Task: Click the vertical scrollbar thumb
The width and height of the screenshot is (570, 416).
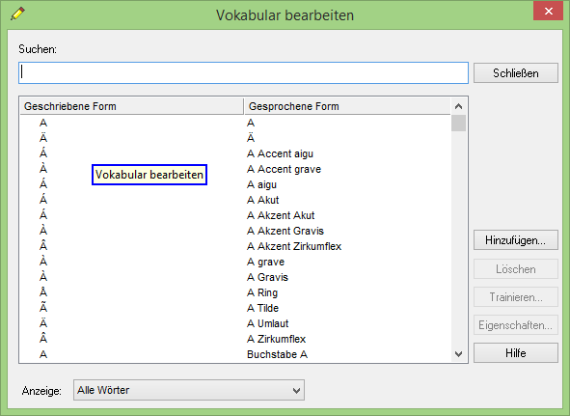Action: point(458,123)
